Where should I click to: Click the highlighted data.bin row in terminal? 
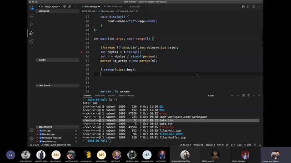pyautogui.click(x=171, y=120)
